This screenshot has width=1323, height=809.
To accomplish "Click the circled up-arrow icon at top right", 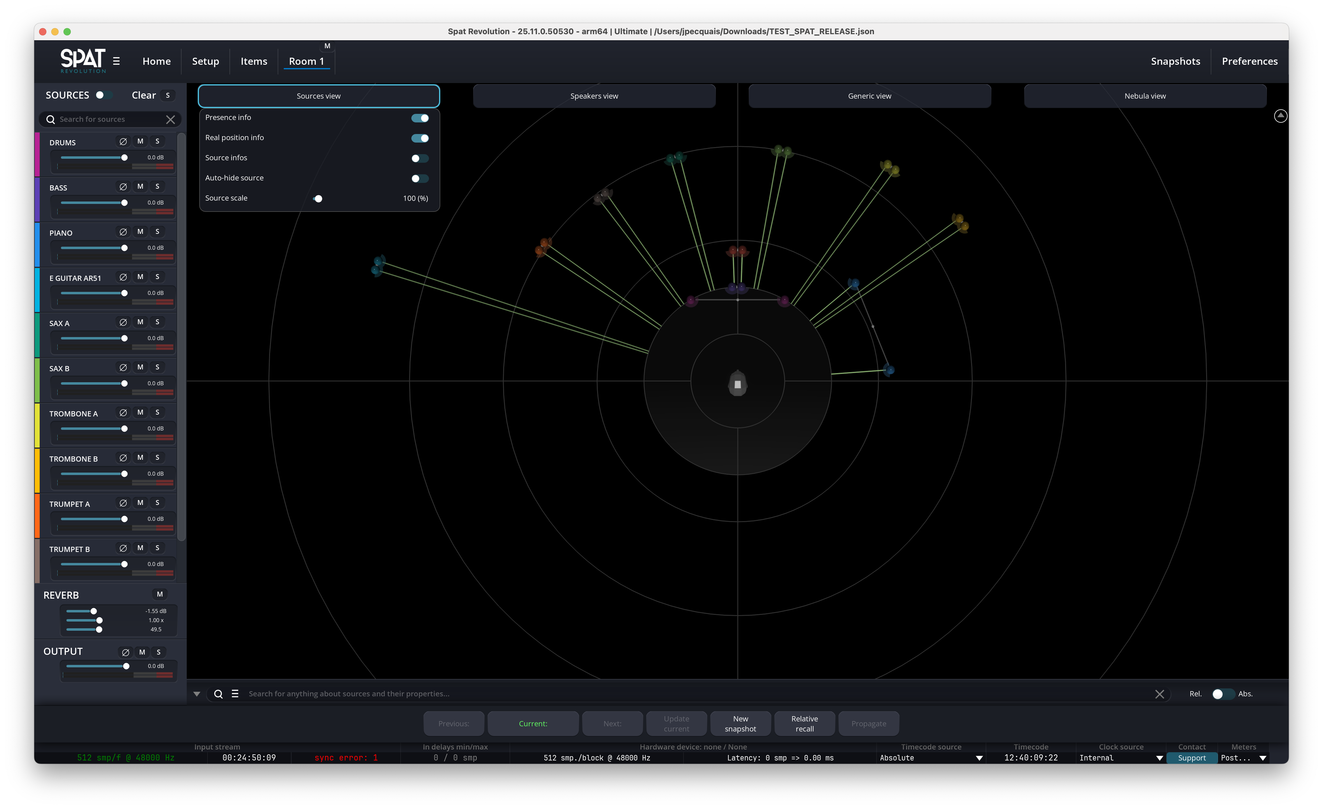I will (1280, 115).
